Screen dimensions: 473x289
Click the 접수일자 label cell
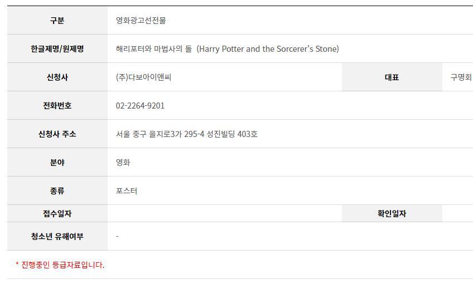(x=57, y=214)
